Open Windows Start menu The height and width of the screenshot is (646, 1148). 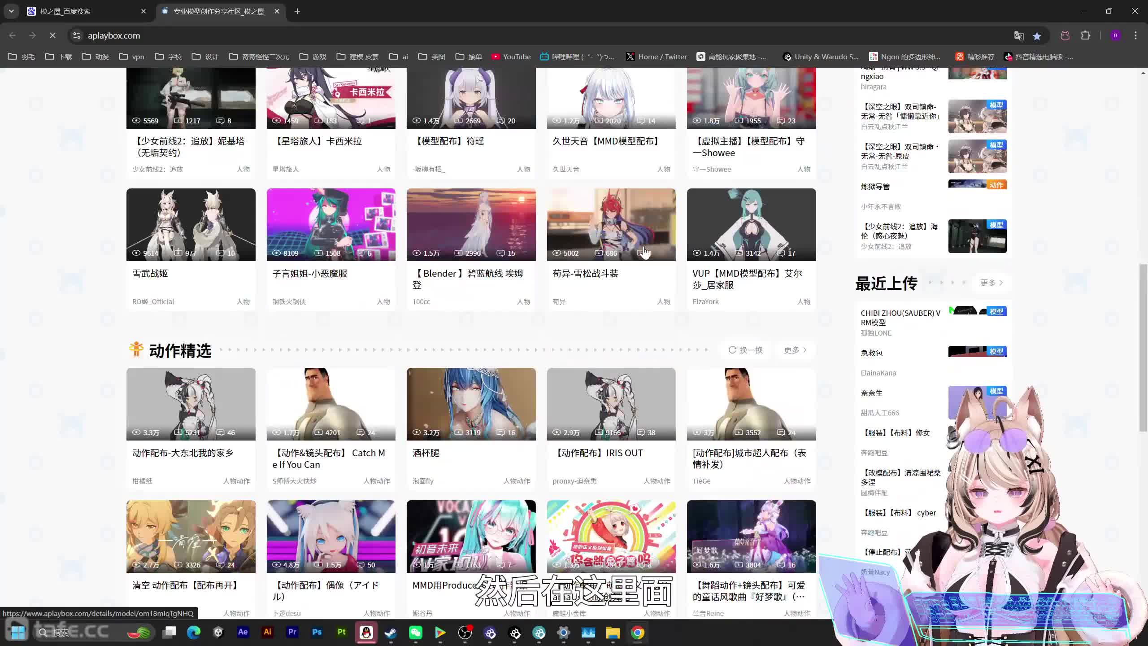pyautogui.click(x=18, y=633)
